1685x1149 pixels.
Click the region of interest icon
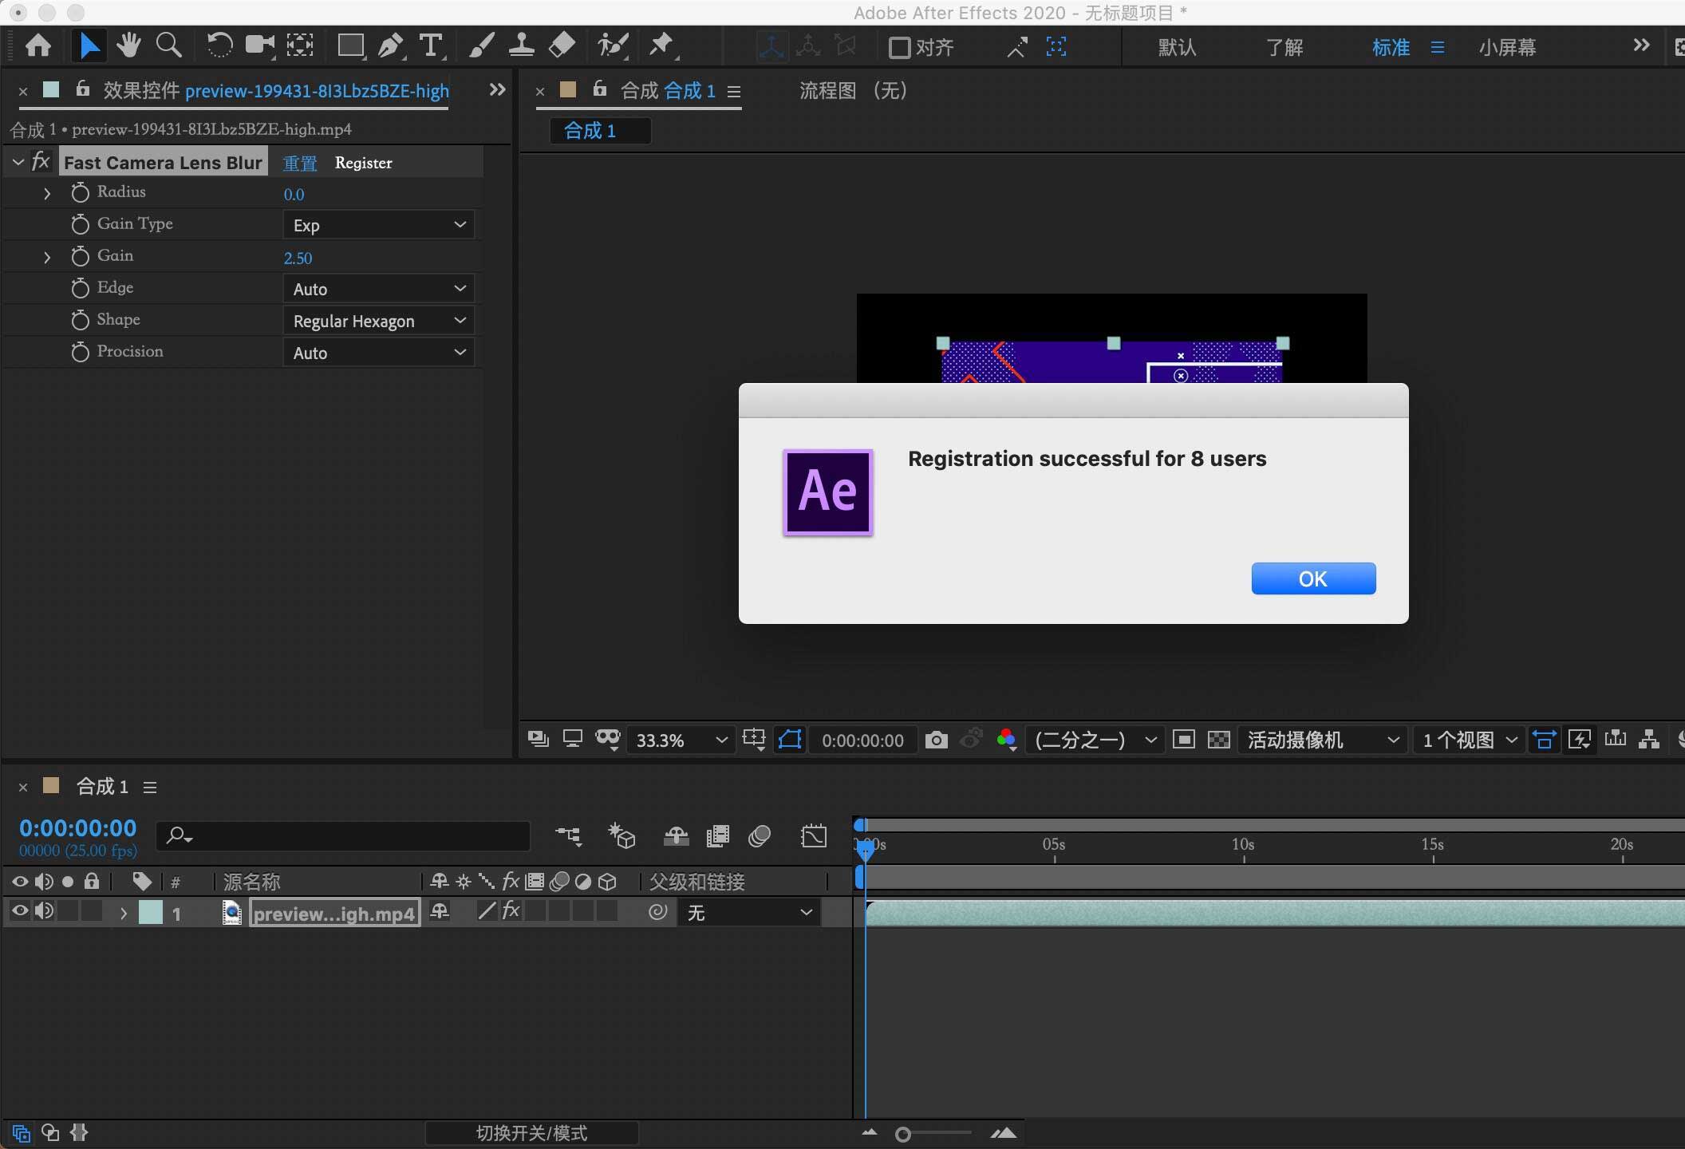point(1184,740)
